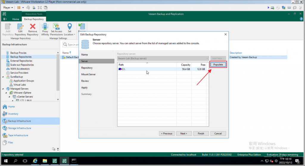
Task: Select Application Groups tree node
Action: [24, 81]
